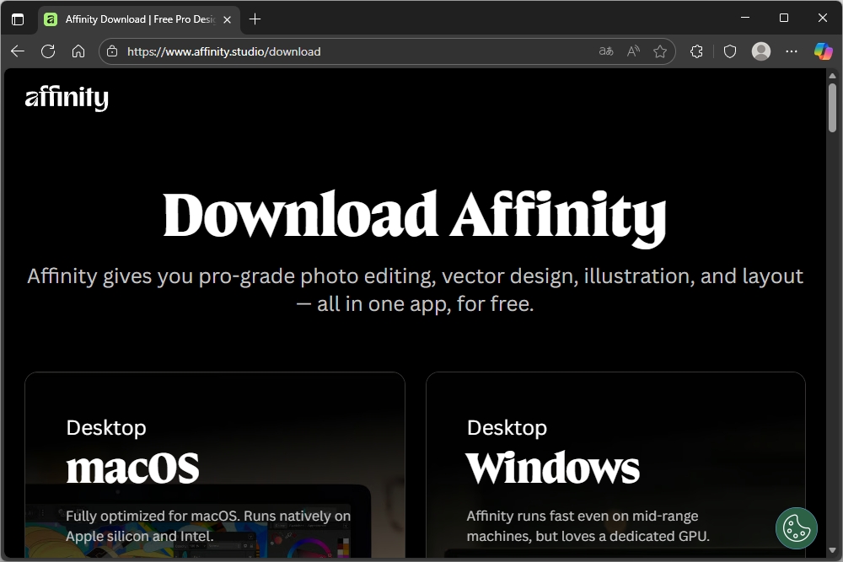The height and width of the screenshot is (562, 843).
Task: Open the browser home page
Action: tap(78, 51)
